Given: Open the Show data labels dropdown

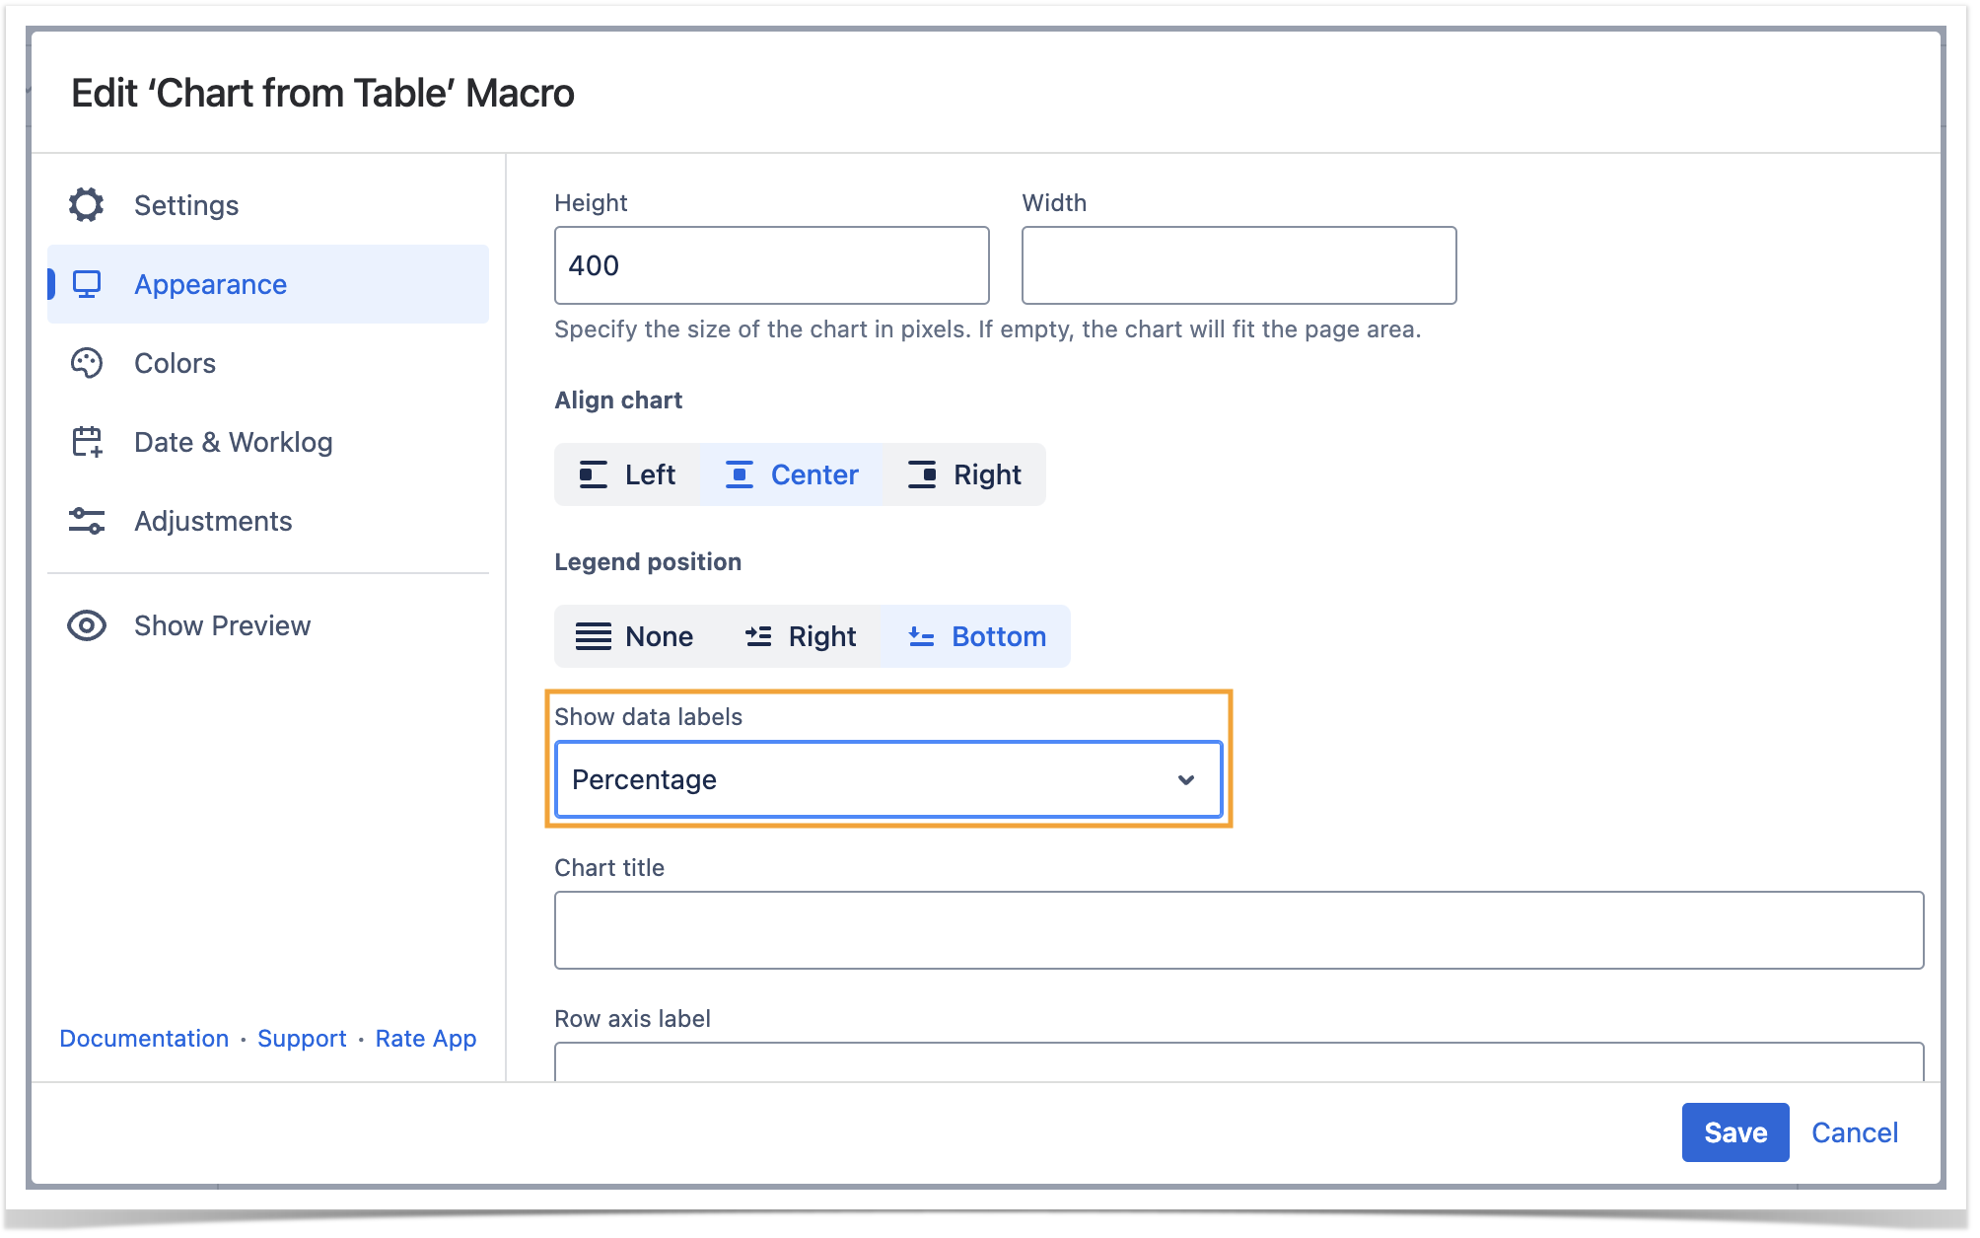Looking at the screenshot, I should tap(887, 779).
